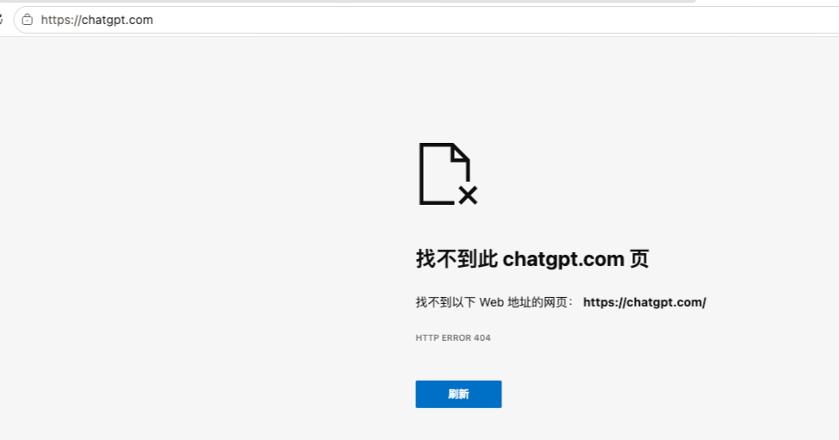Click the broken page document icon
This screenshot has width=839, height=440.
tap(448, 174)
